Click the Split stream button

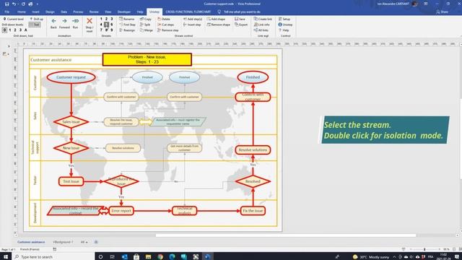[145, 25]
